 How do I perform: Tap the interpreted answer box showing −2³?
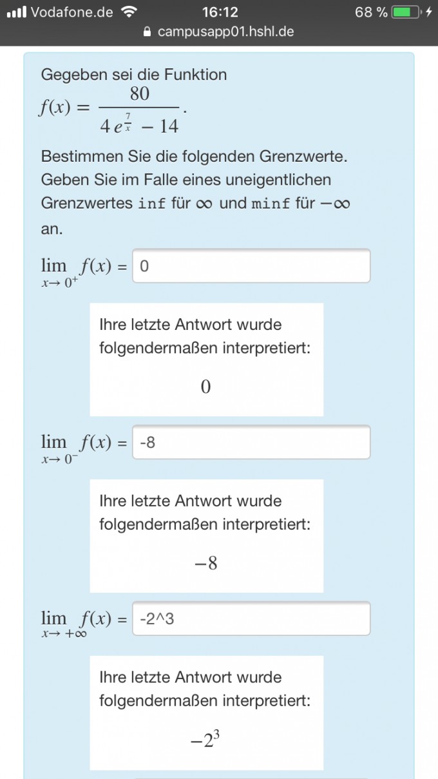[206, 713]
